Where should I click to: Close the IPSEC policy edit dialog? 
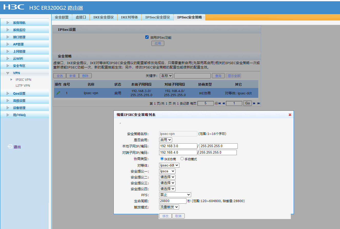coord(290,115)
